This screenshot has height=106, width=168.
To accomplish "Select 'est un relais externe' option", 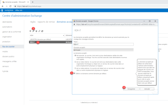I will (x=75, y=68).
